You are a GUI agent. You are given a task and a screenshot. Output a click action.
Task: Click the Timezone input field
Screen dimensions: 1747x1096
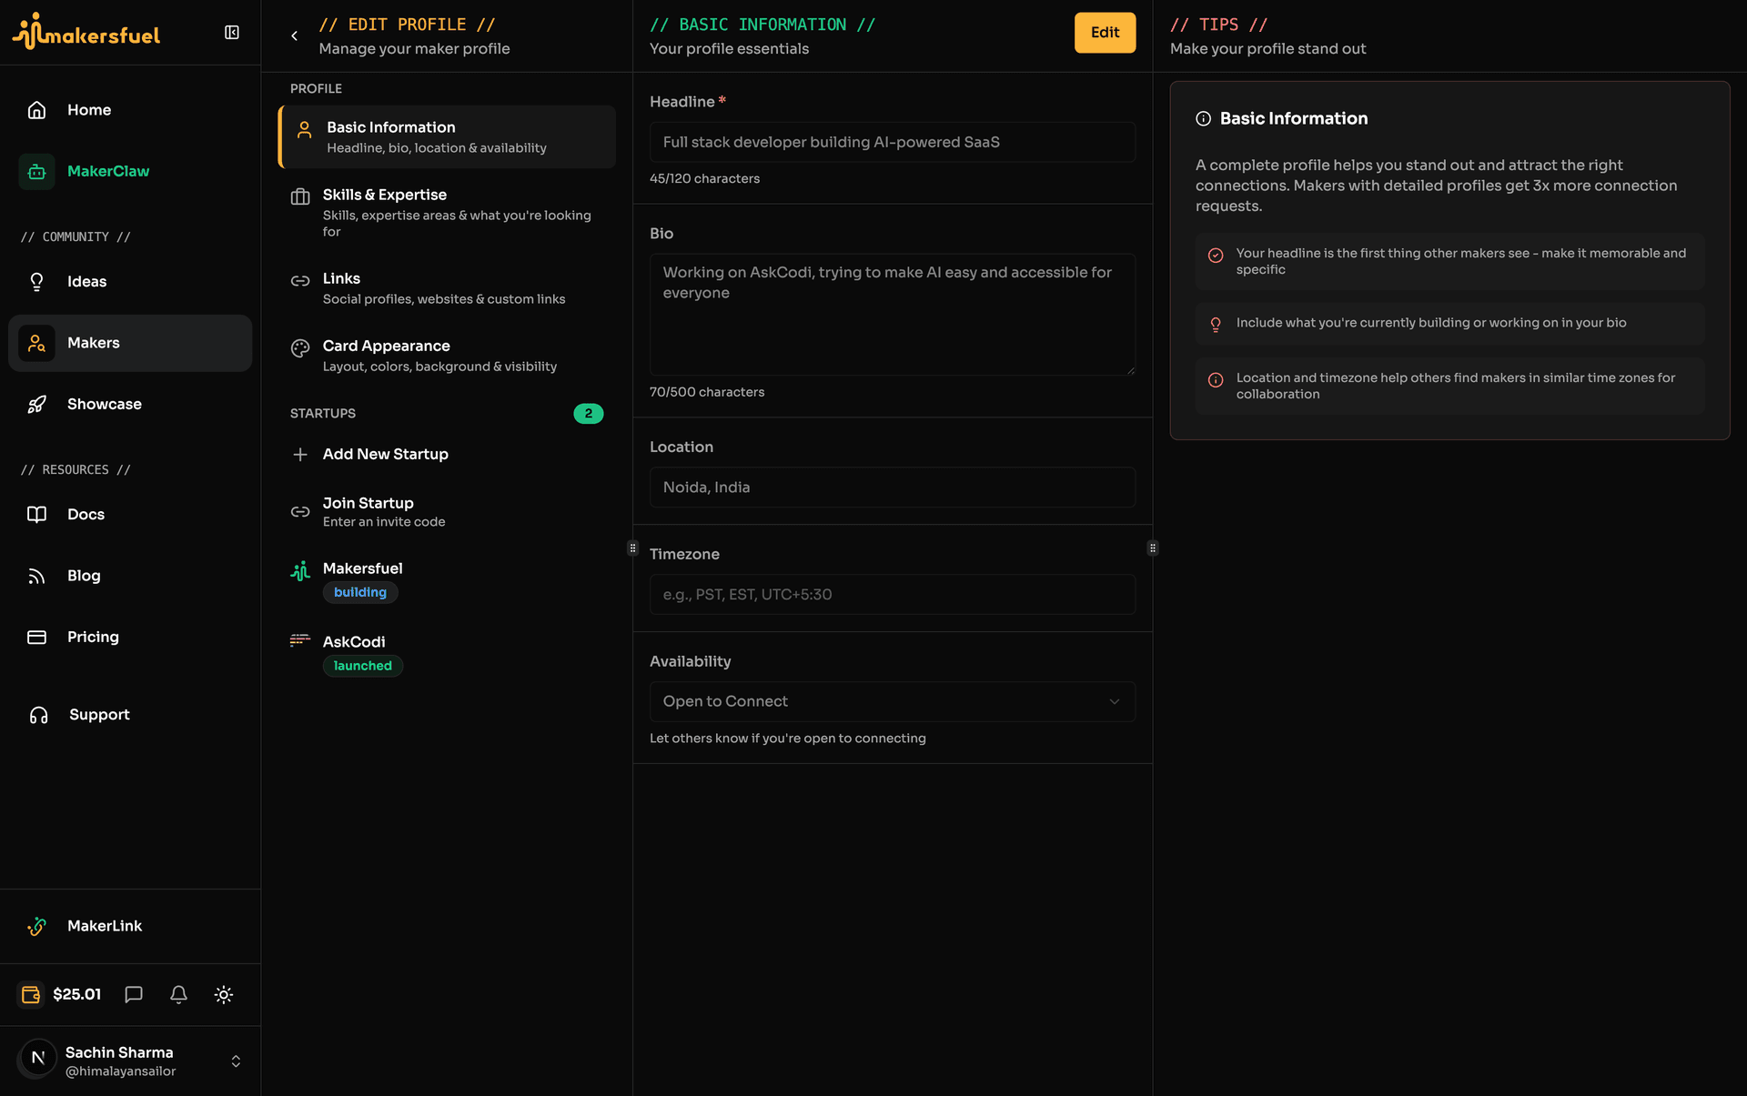[892, 594]
